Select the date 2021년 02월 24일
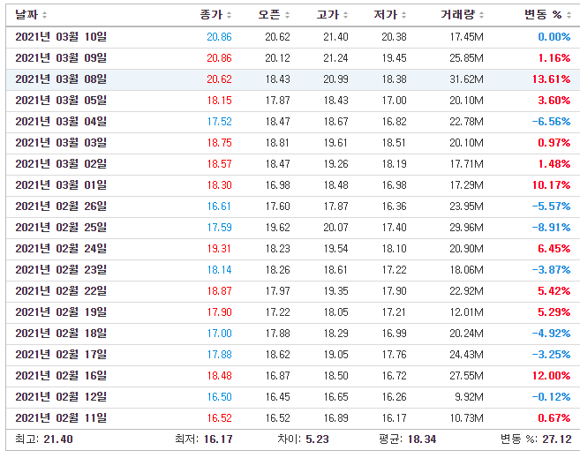 61,248
